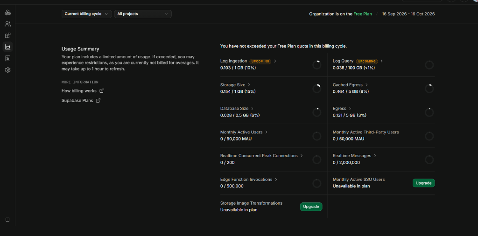Open the Billing sidebar icon
478x236 pixels.
7,58
